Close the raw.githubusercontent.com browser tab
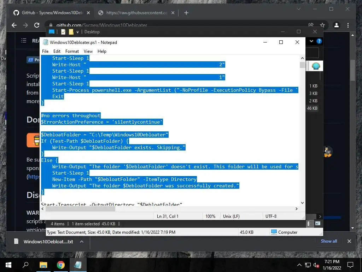Screen dimensions: 362x272 coord(173,13)
